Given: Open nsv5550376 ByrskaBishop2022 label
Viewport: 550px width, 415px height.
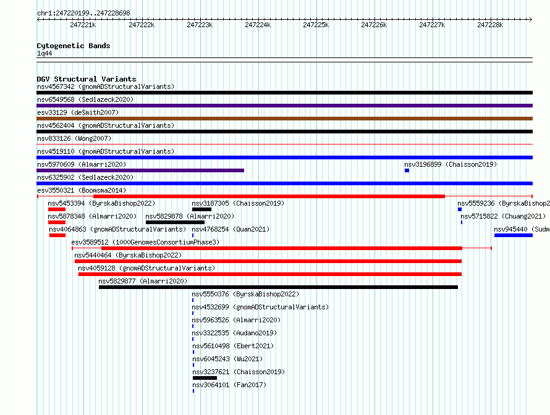Looking at the screenshot, I should pyautogui.click(x=245, y=294).
